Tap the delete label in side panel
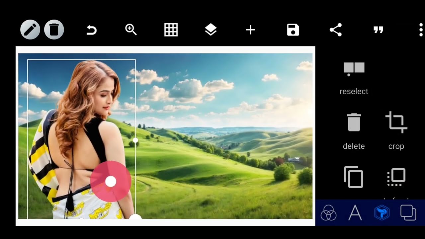 [x=354, y=146]
